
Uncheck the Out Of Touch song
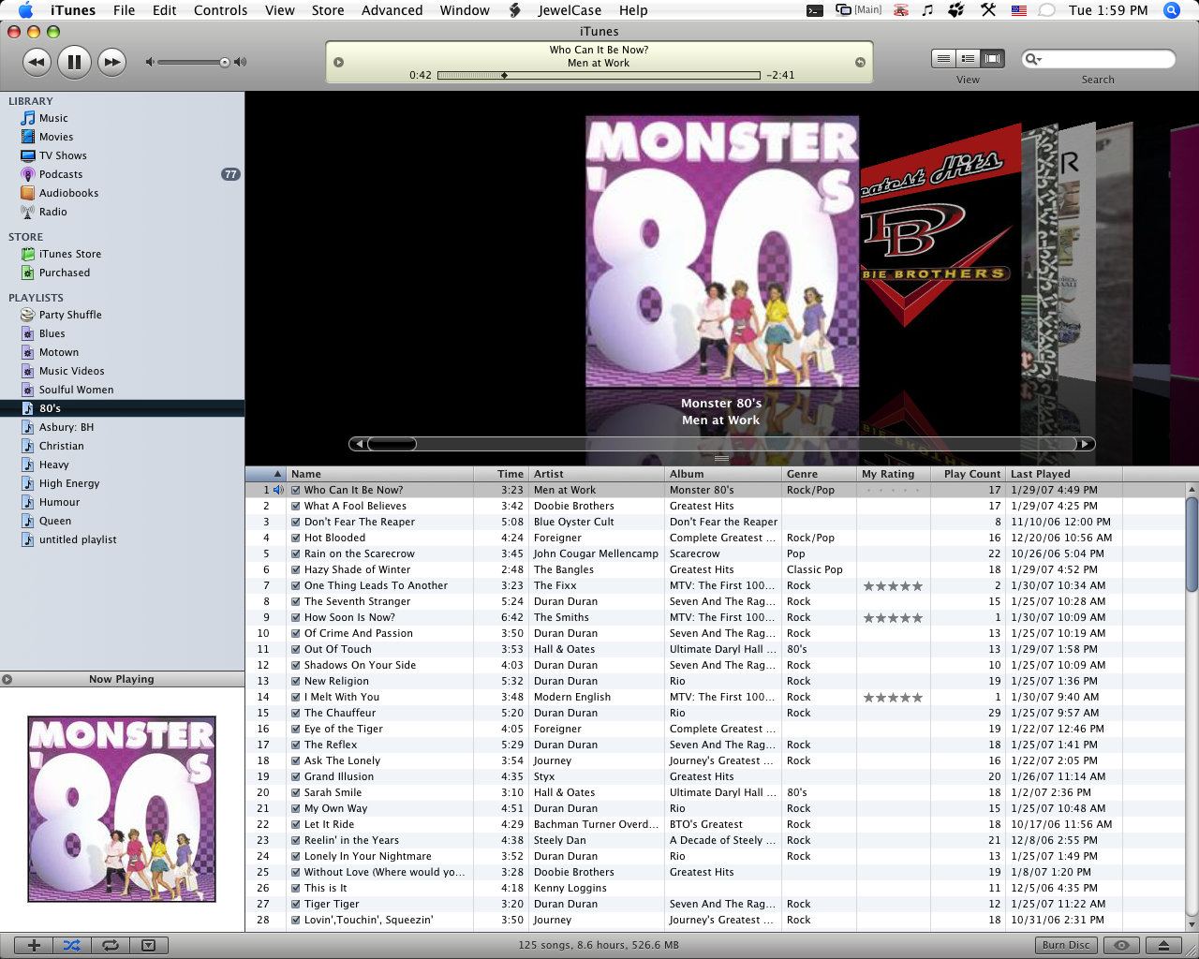click(296, 649)
